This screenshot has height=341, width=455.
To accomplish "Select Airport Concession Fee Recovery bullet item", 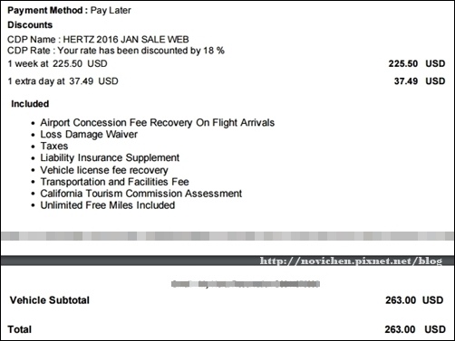I will pyautogui.click(x=158, y=123).
